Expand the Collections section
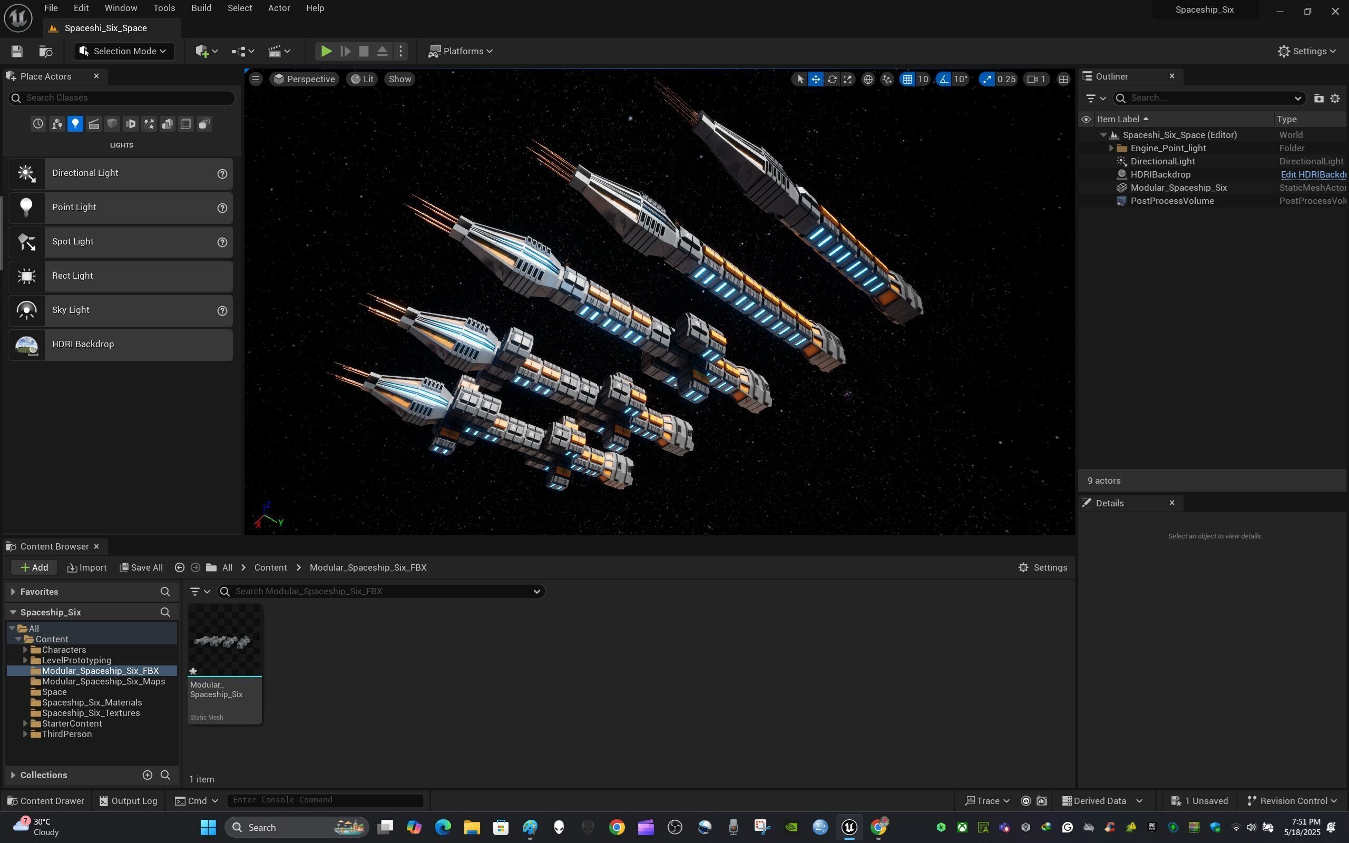 13,775
